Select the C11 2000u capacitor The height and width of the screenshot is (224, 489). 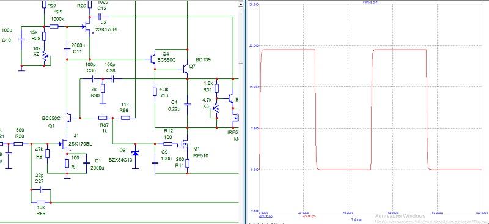[67, 49]
